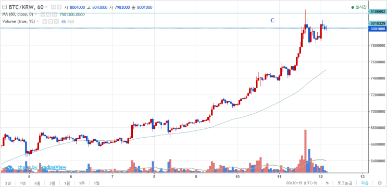Screen dimensions: 387x187
Task: Select the 6월 time range
Action: pyautogui.click(x=38, y=183)
